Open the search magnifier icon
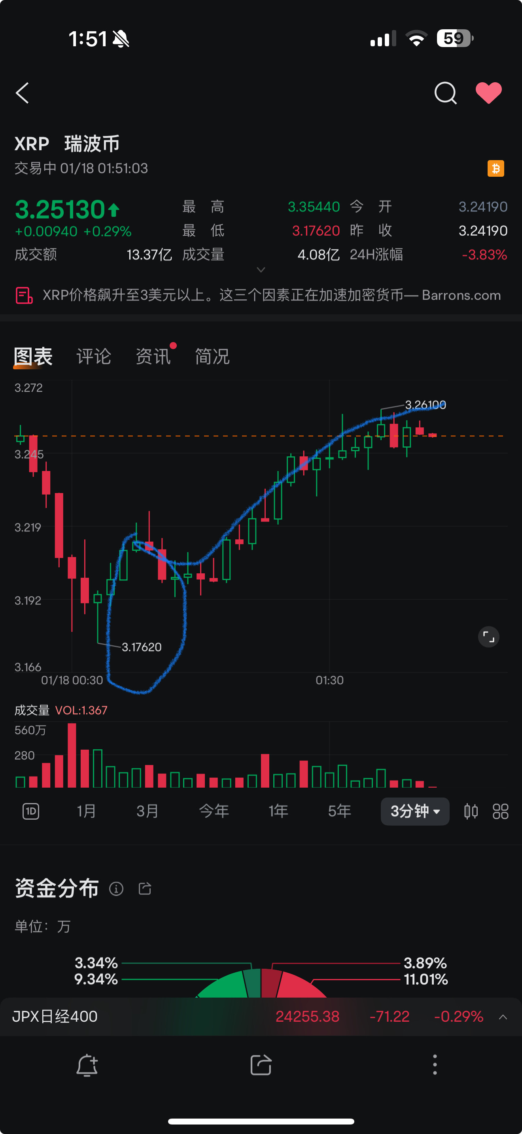Screen dimensions: 522x1134 [445, 93]
